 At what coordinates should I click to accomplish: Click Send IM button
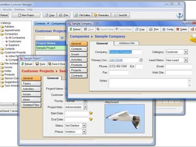point(120,15)
